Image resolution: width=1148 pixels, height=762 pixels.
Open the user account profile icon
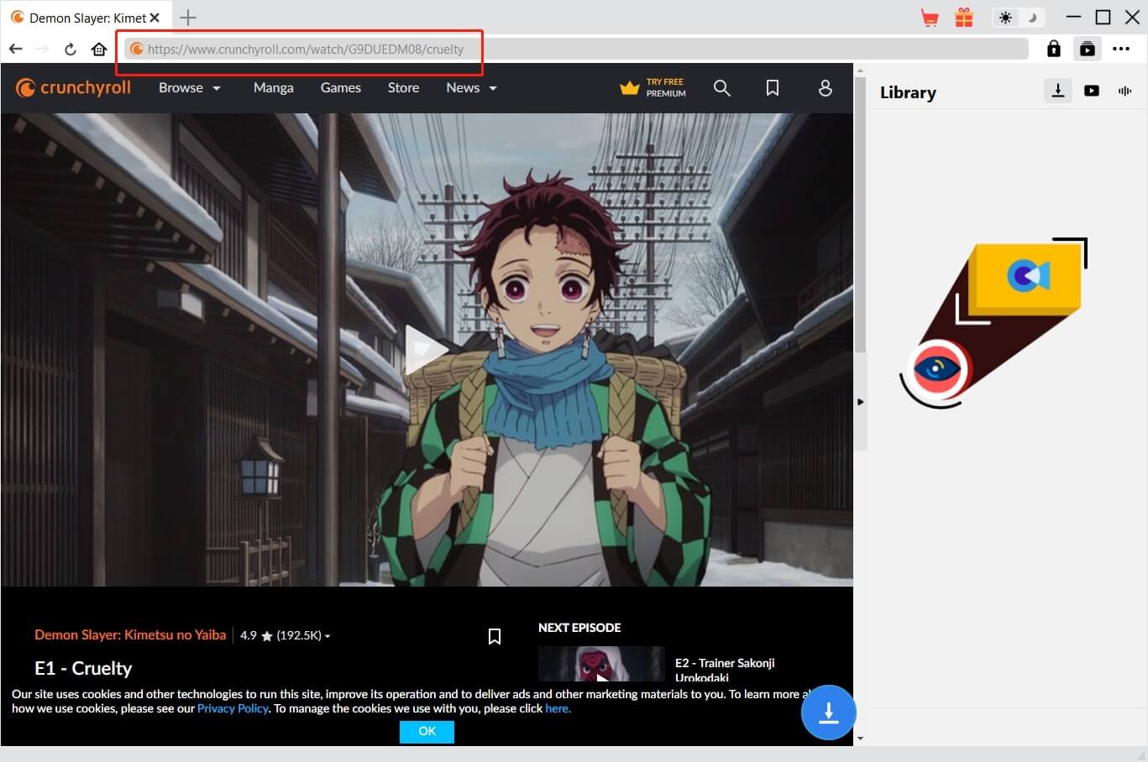825,88
